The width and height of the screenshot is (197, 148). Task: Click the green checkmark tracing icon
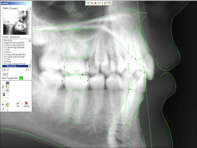3,87
